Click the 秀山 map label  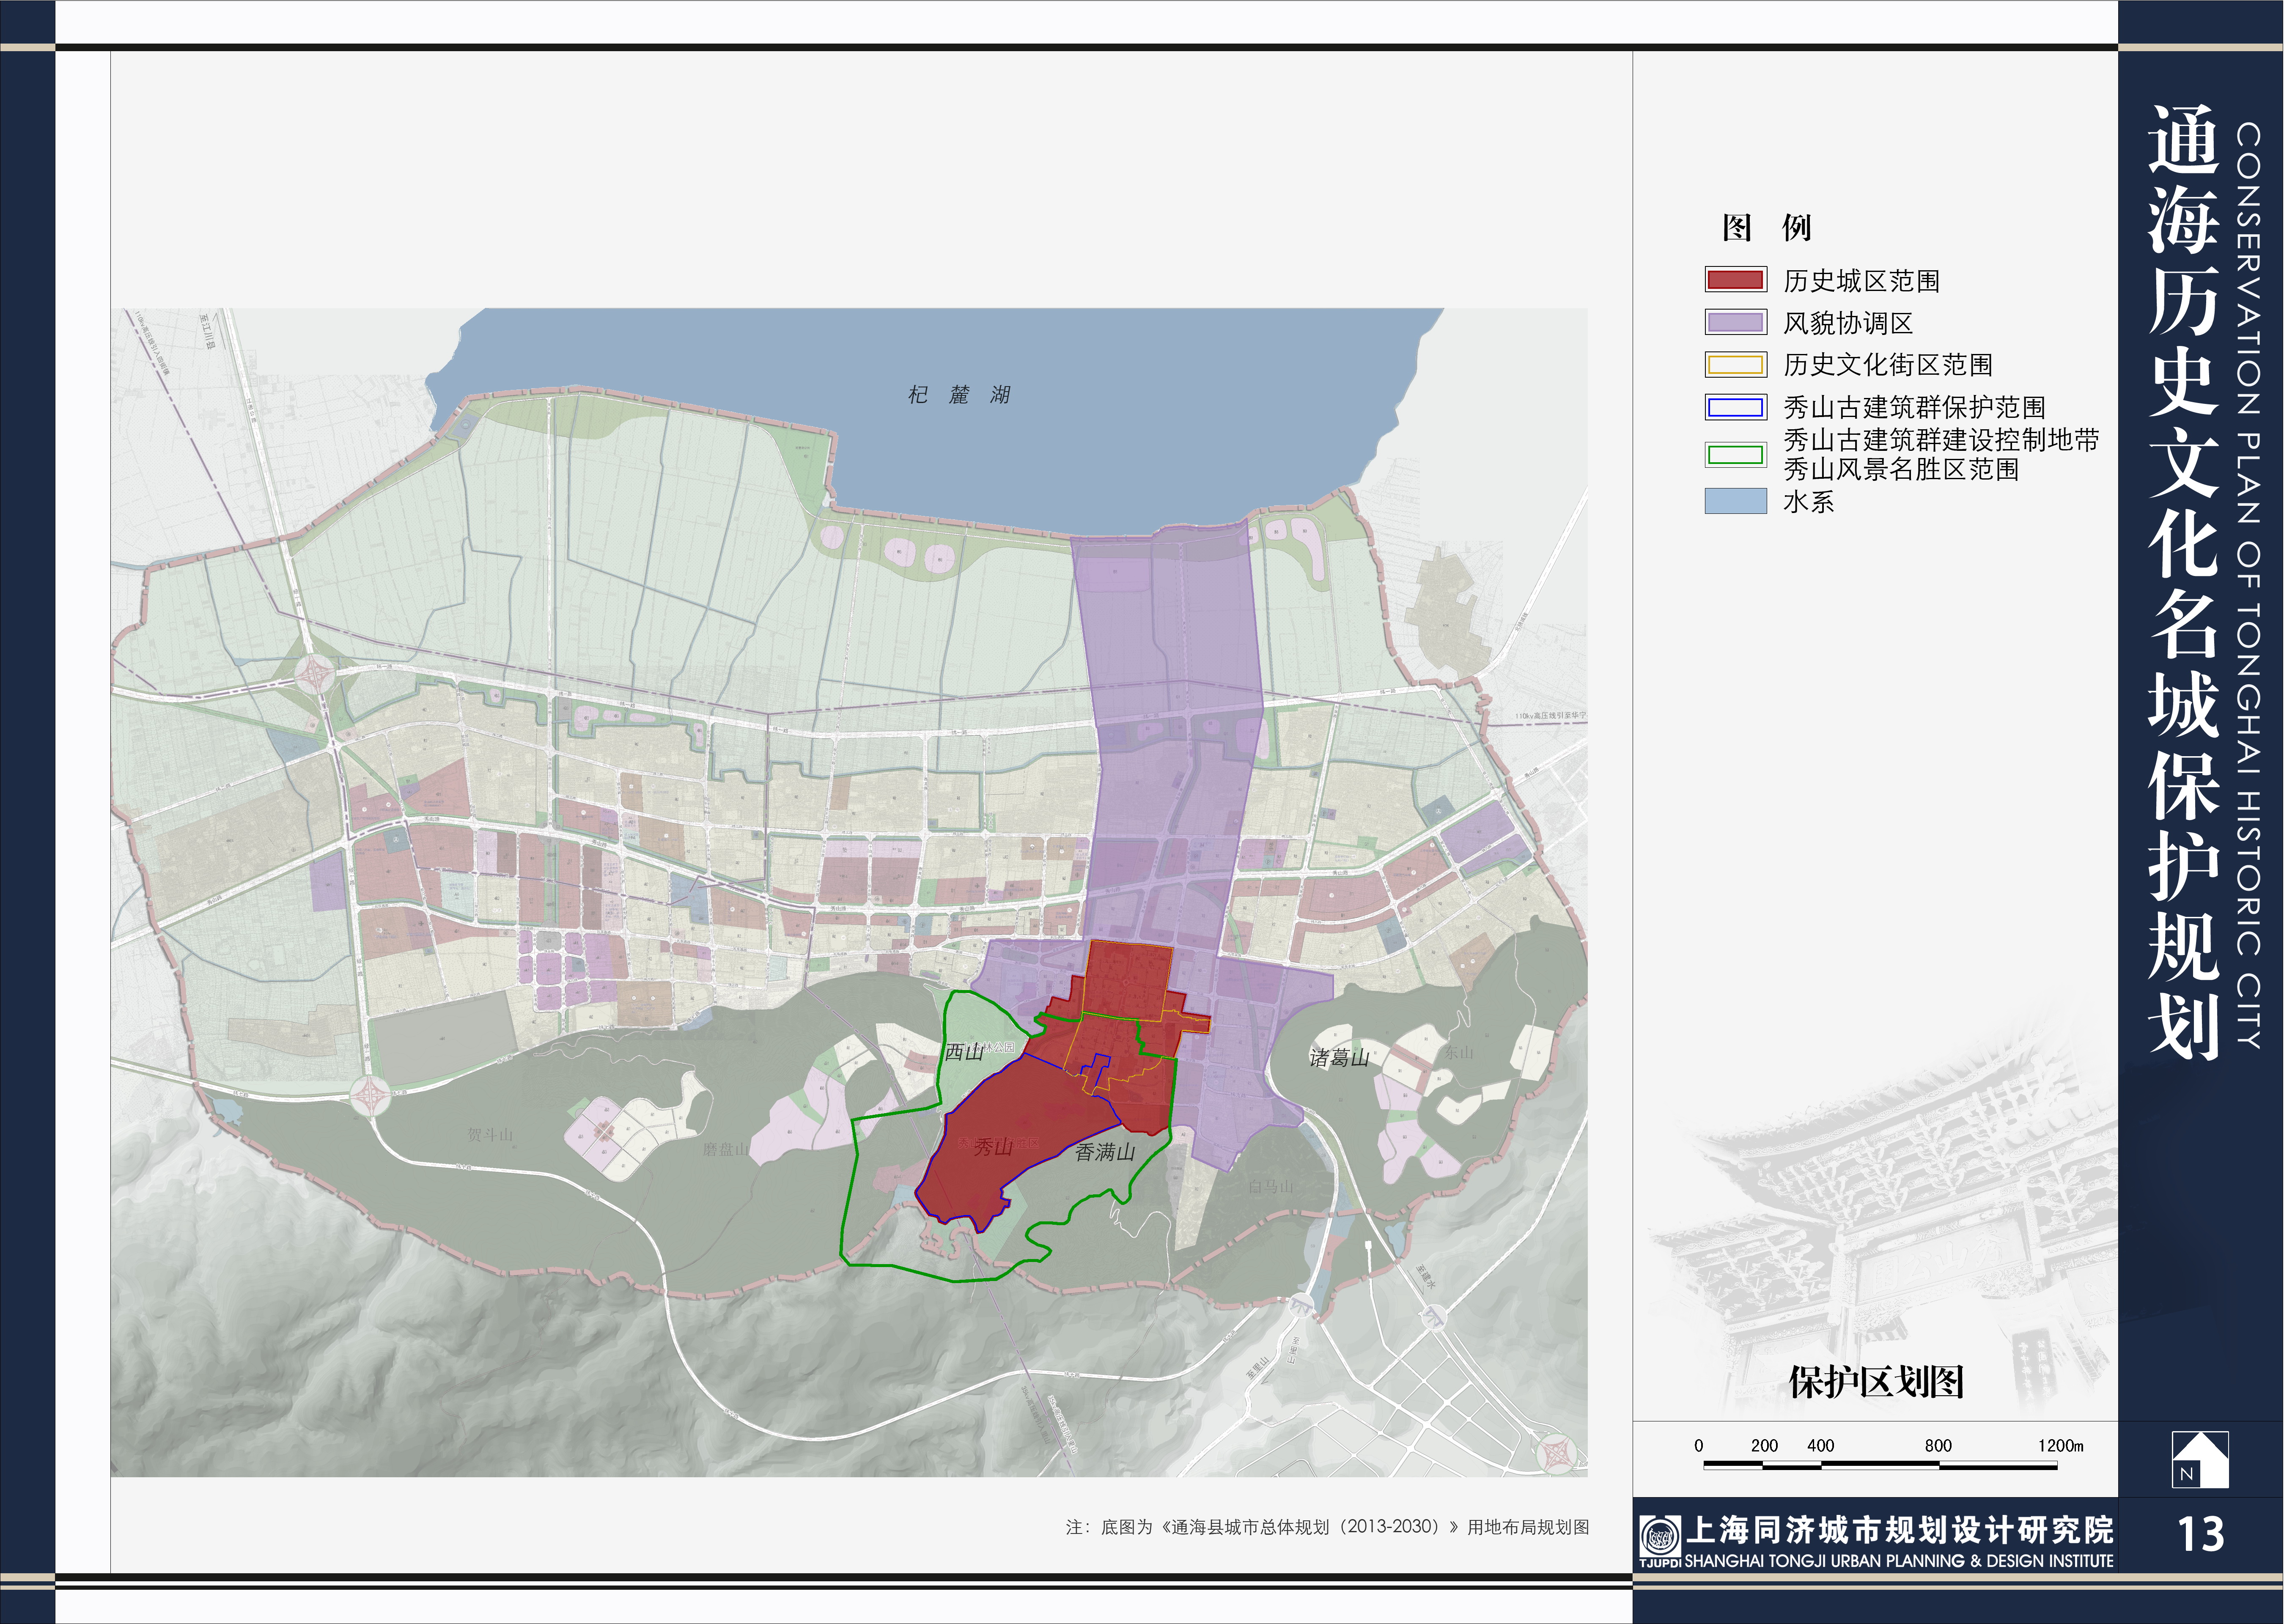tap(993, 1147)
